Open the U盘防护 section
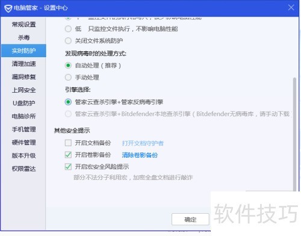The width and height of the screenshot is (301, 236). click(23, 103)
